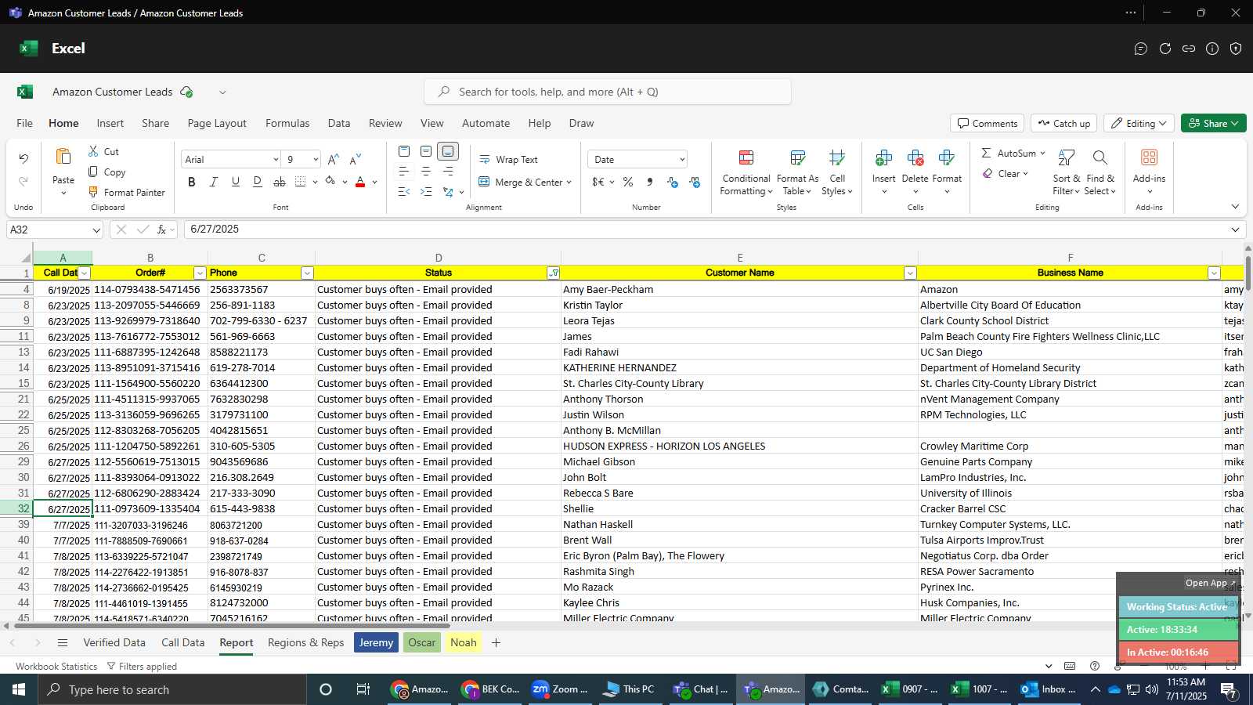
Task: Click Merge & Center
Action: click(524, 182)
